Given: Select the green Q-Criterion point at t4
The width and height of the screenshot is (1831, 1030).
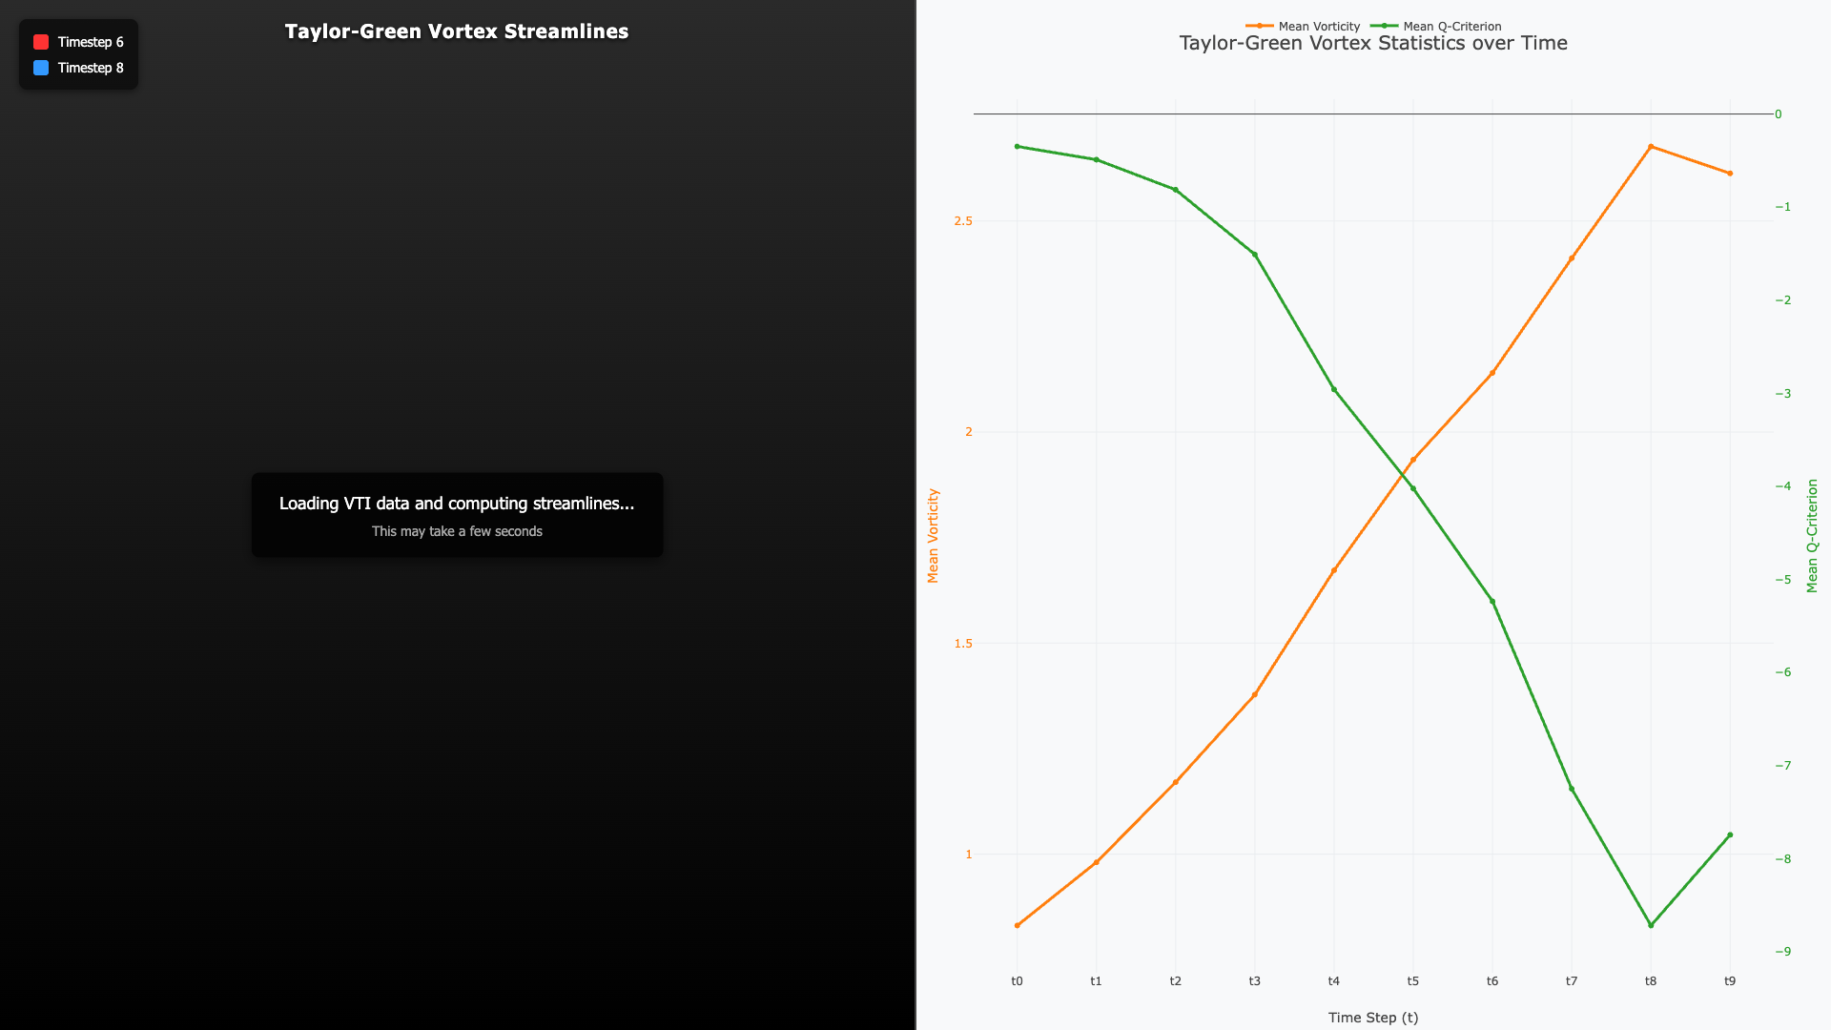Looking at the screenshot, I should pos(1334,390).
